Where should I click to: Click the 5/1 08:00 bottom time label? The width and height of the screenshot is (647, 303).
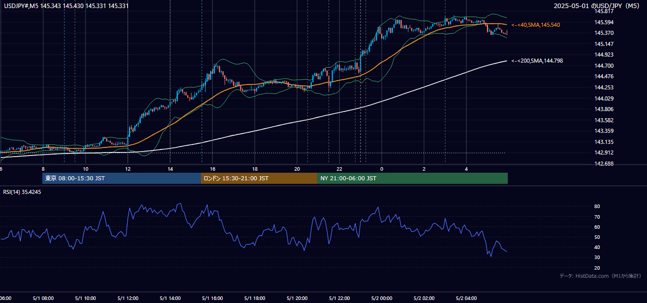pos(43,298)
